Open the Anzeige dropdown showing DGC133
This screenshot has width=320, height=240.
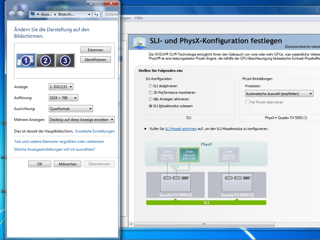pos(61,87)
